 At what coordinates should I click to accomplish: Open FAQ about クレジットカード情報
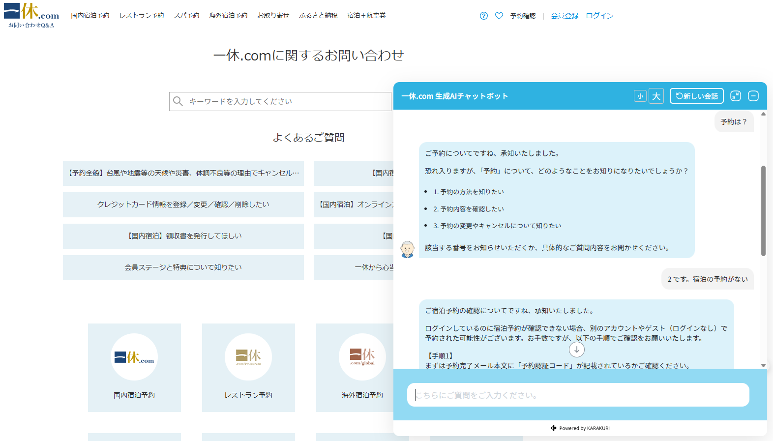(183, 205)
